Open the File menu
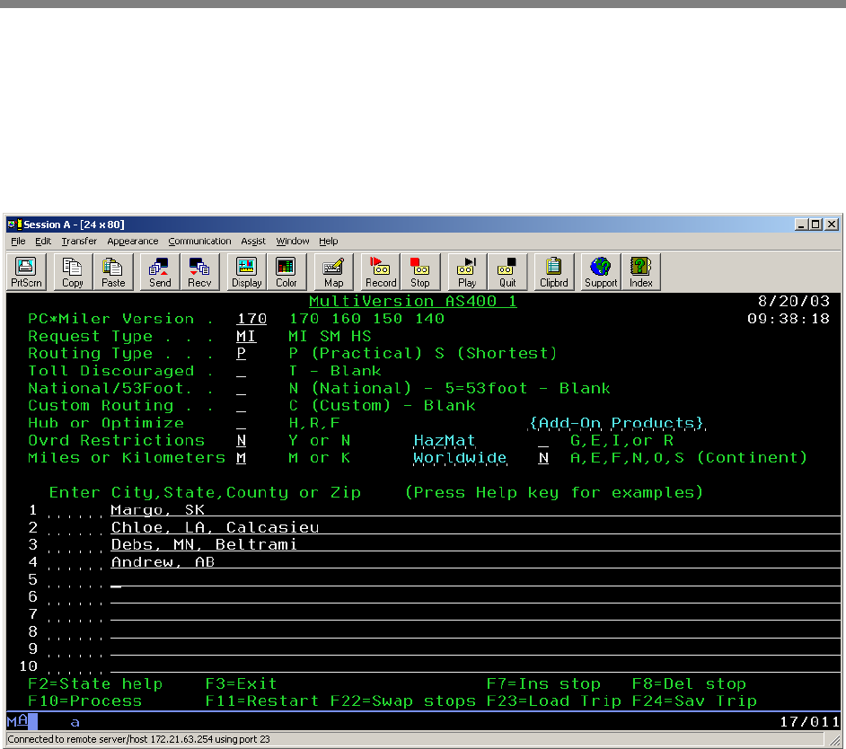Viewport: 846px width, 749px height. tap(18, 242)
